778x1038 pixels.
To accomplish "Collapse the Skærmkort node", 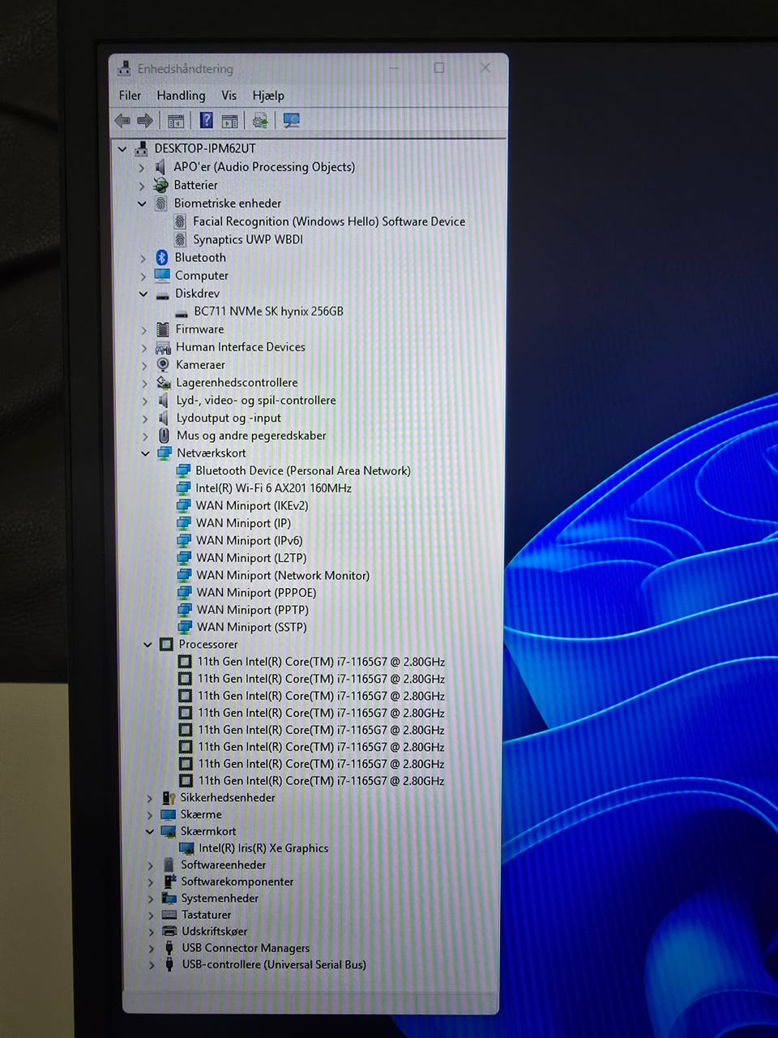I will tap(149, 831).
